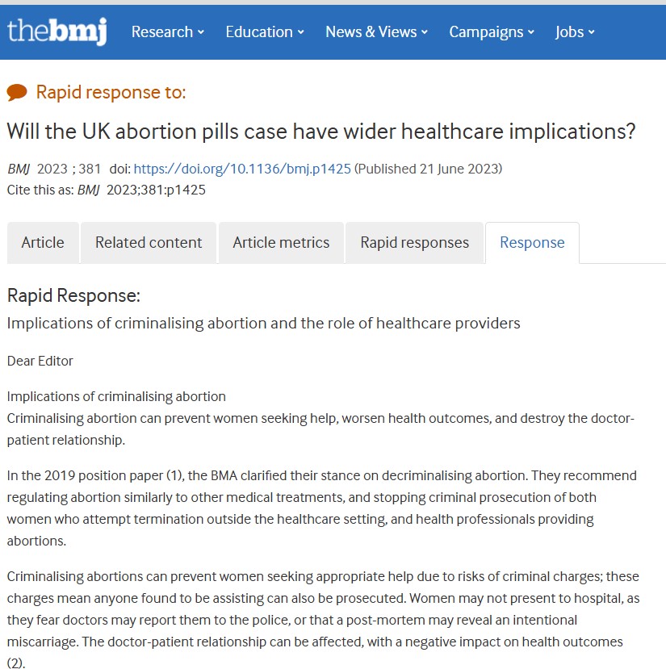Viewport: 666px width, 669px height.
Task: Open the News & Views dropdown
Action: 376,32
